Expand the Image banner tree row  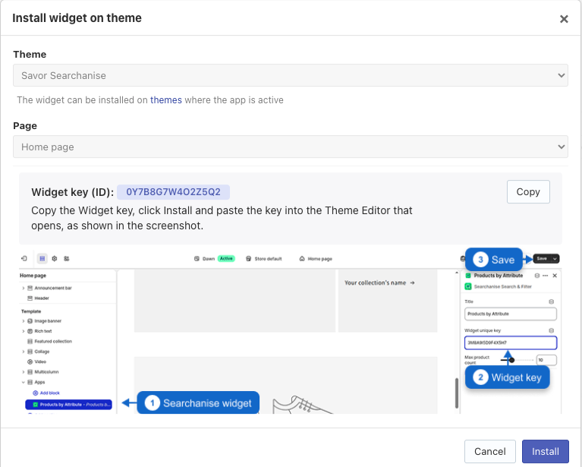(24, 321)
